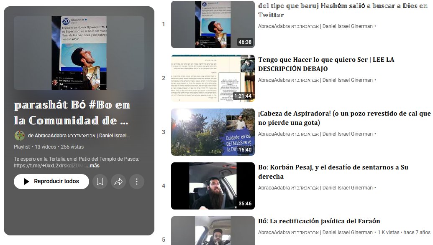Open title '¡Cabeza de Aspiradora!'
433x245 pixels.
click(x=344, y=118)
